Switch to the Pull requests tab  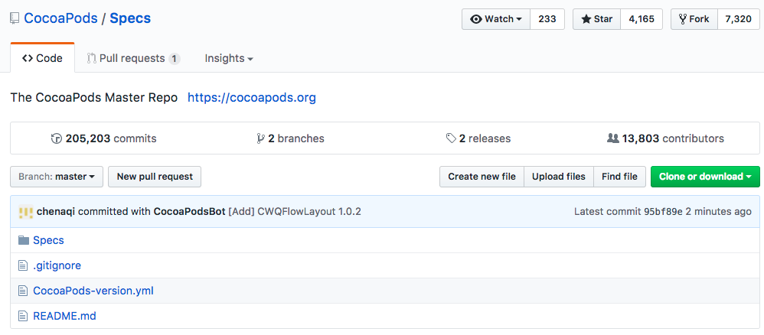(x=133, y=59)
